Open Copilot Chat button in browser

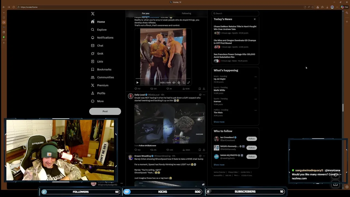coord(344,7)
